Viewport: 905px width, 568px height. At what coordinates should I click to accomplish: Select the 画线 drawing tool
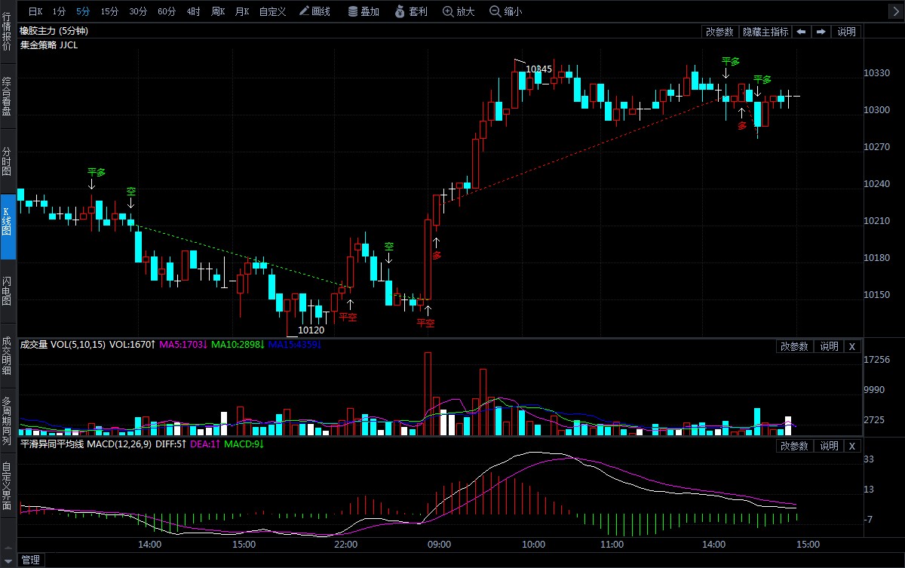314,11
